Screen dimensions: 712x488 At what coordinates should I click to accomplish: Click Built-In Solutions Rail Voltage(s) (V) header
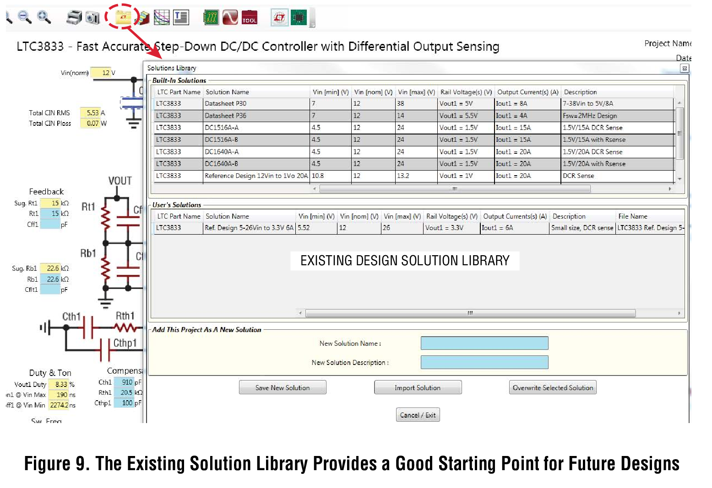pyautogui.click(x=466, y=92)
